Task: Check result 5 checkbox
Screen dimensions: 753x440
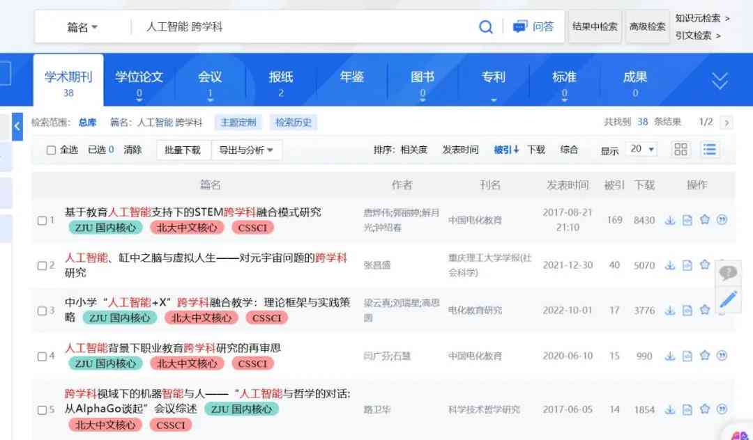Action: (43, 410)
